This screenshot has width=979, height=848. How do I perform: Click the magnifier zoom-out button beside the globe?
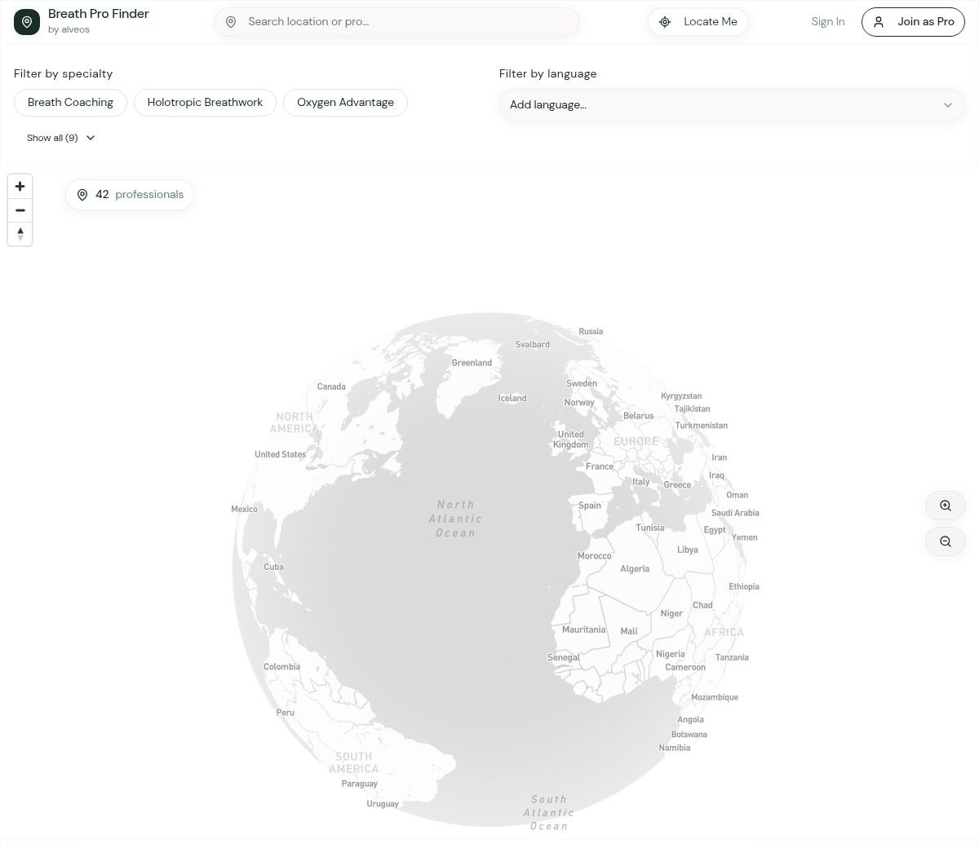click(x=946, y=541)
